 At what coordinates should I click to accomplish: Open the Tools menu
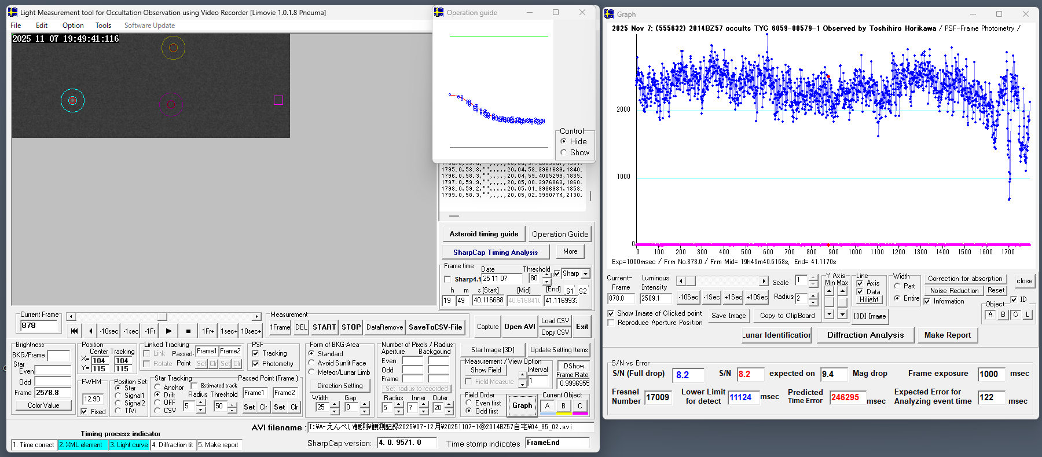(103, 25)
